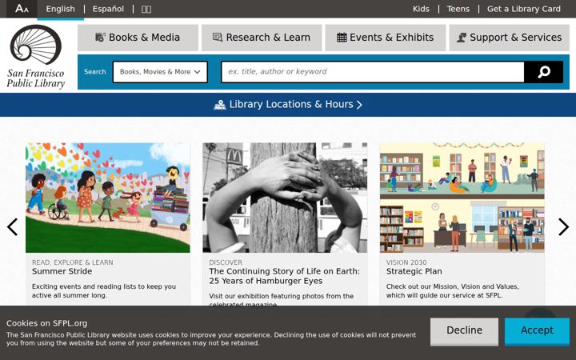
Task: Click the chevron after Library Locations & Hours
Action: (359, 105)
